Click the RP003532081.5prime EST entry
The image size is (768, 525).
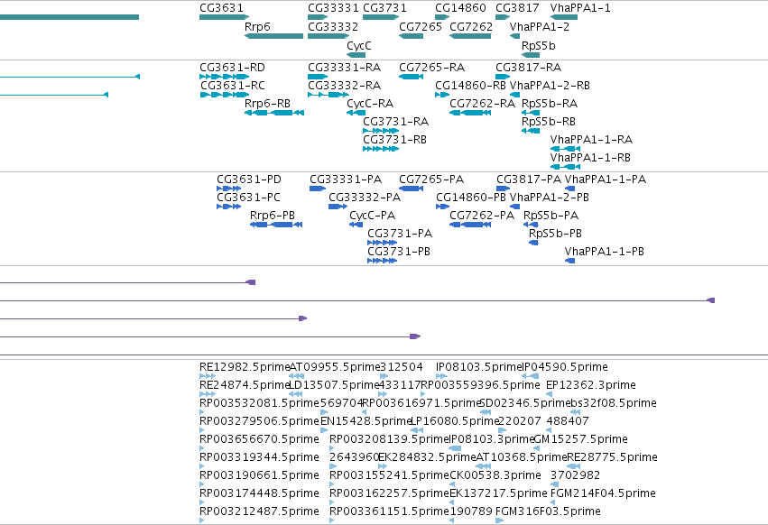[x=202, y=412]
